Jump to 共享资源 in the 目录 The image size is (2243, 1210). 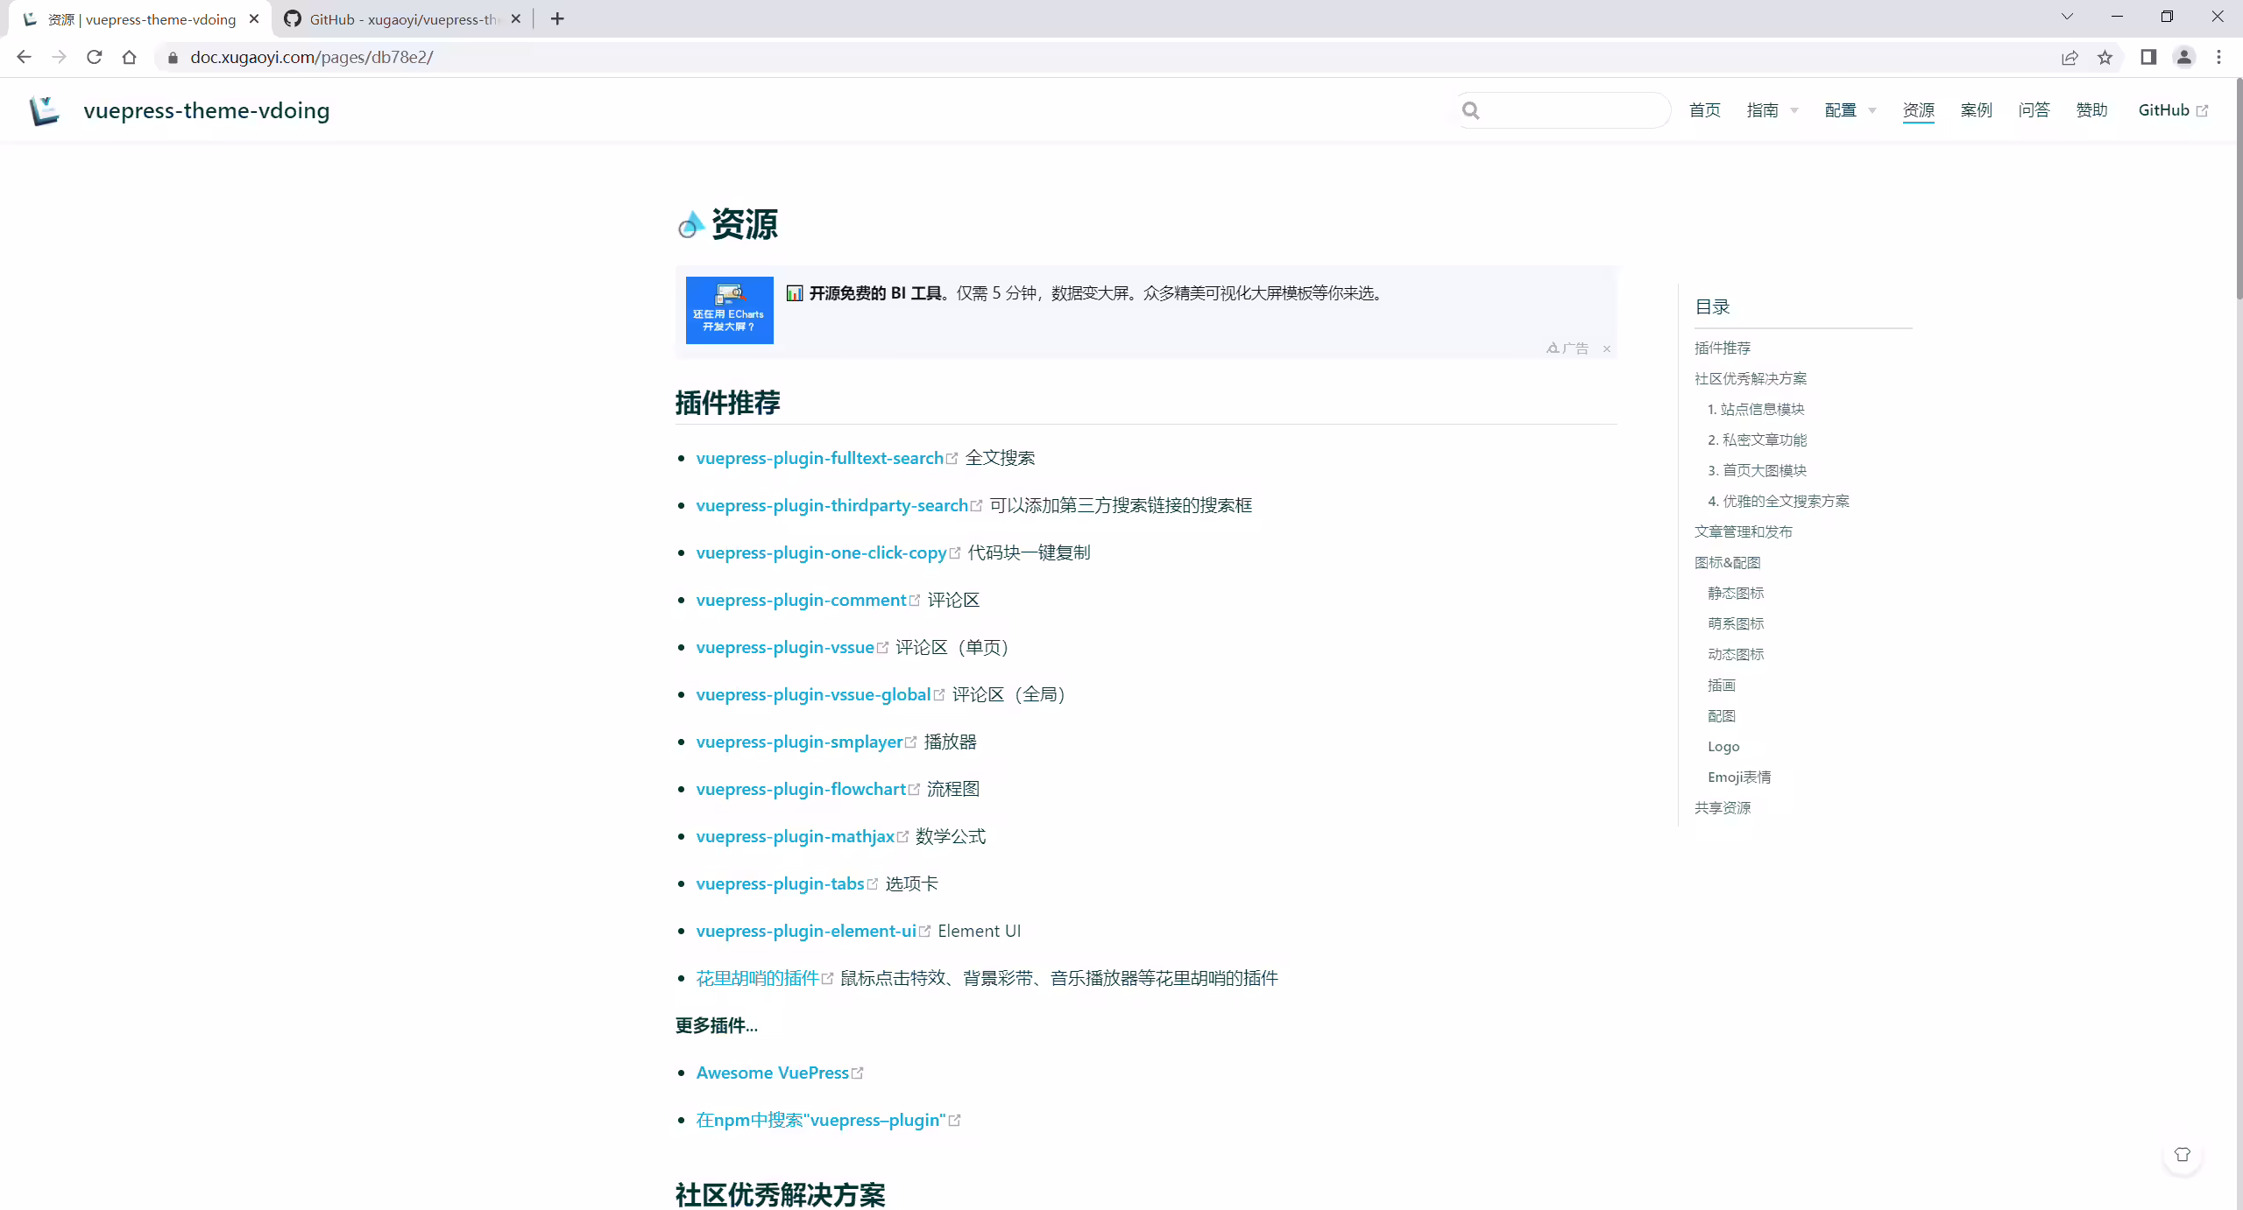point(1723,807)
